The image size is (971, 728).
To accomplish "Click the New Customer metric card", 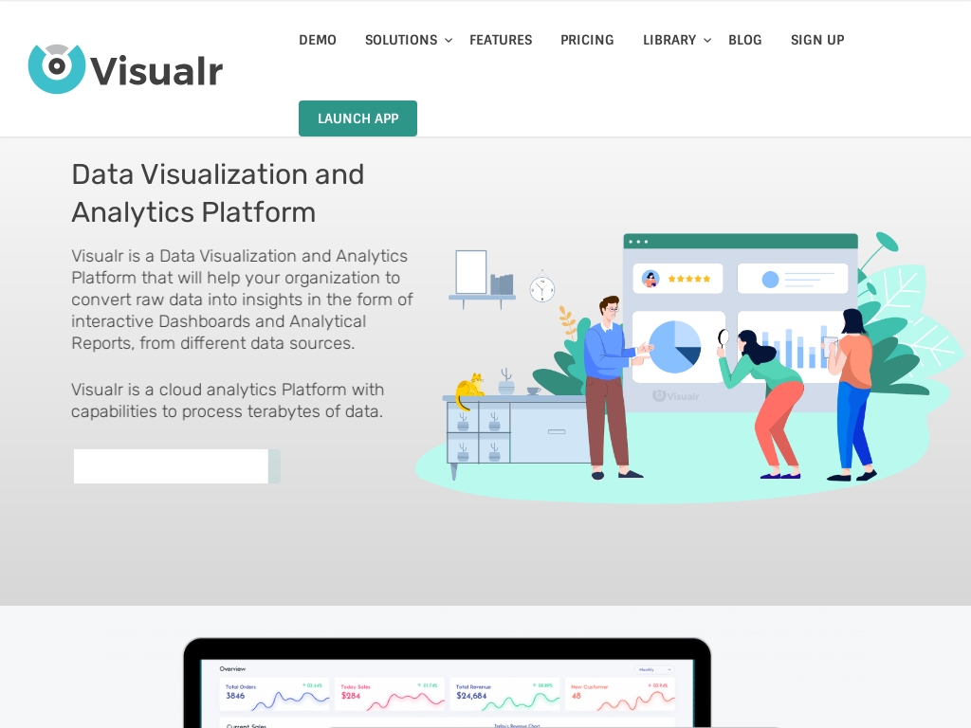I will coord(621,695).
